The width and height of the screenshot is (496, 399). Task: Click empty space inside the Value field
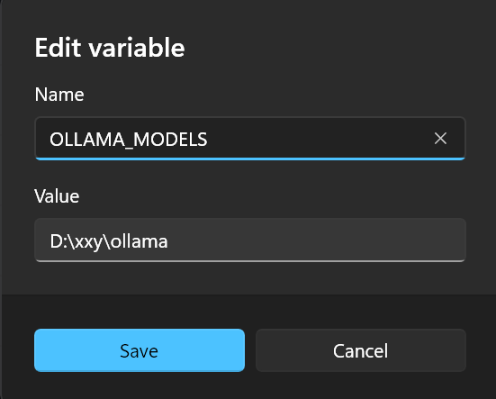[x=316, y=240]
